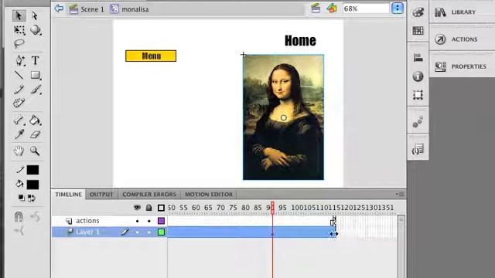Image resolution: width=495 pixels, height=278 pixels.
Task: Open the Info panel icon
Action: coord(418,76)
